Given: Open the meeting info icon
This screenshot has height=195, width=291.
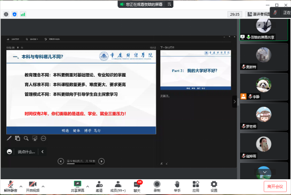Looking at the screenshot, I should tap(6, 14).
